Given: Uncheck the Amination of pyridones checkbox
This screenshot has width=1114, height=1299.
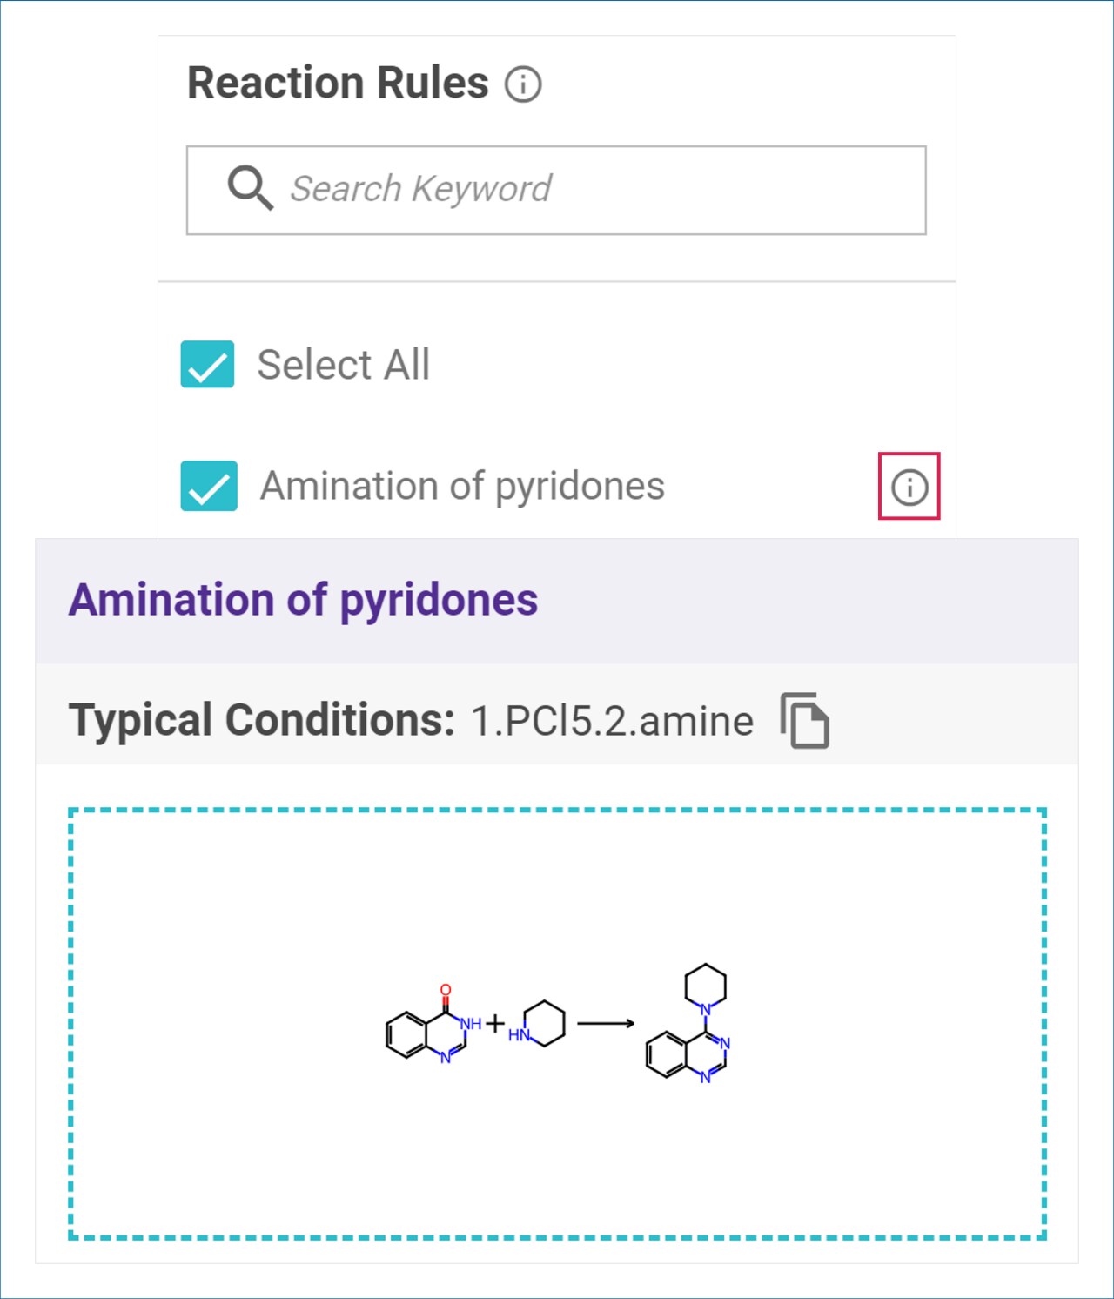Looking at the screenshot, I should 209,486.
